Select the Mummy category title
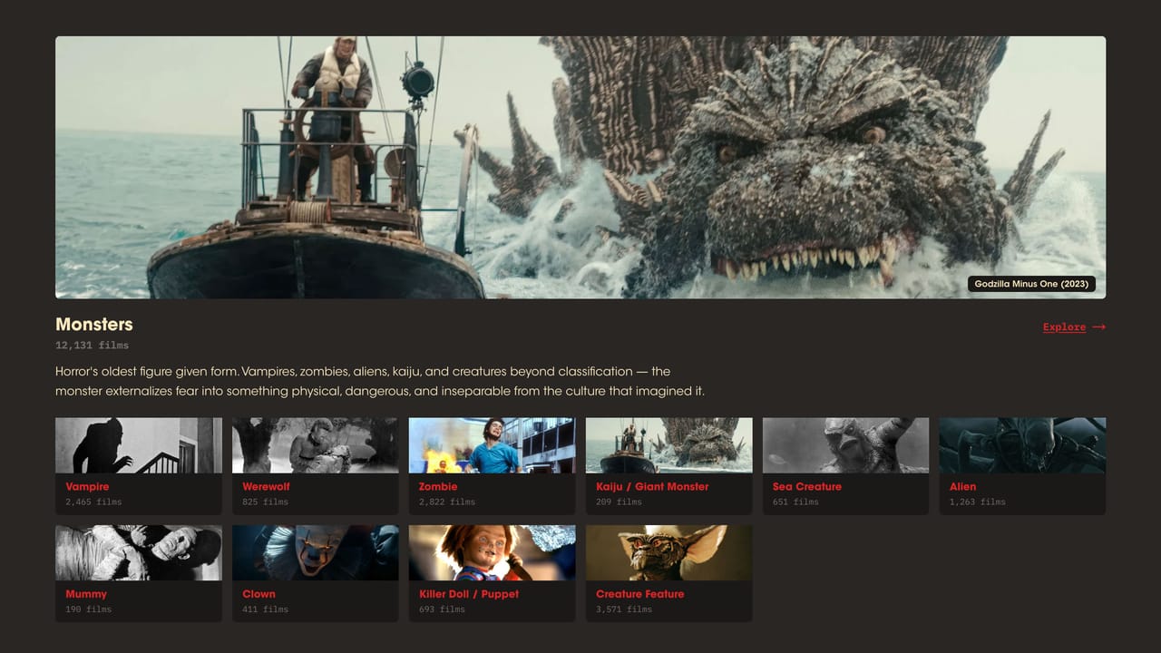Image resolution: width=1161 pixels, height=653 pixels. tap(86, 594)
